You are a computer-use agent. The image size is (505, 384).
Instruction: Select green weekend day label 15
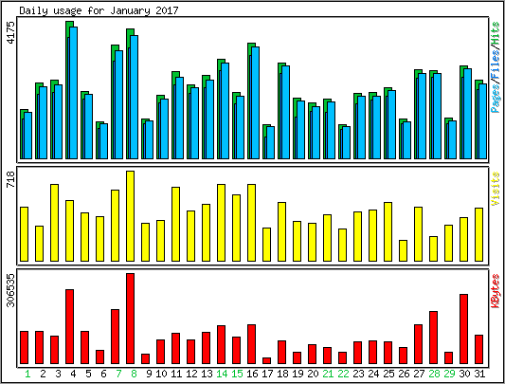tap(237, 374)
